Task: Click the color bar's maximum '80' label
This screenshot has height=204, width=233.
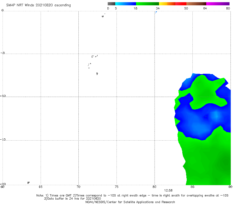Action: pos(228,8)
